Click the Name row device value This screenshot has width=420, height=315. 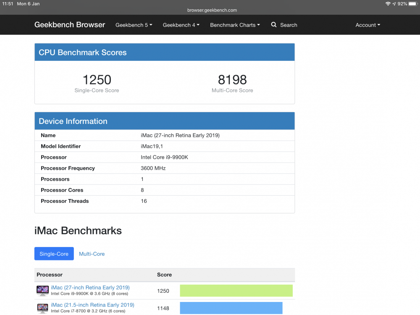[180, 135]
